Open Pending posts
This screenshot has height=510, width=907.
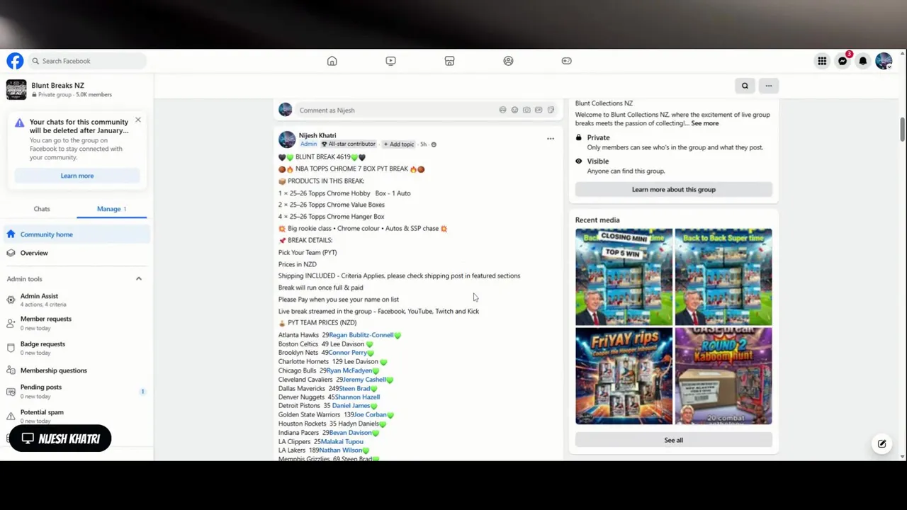tap(75, 391)
